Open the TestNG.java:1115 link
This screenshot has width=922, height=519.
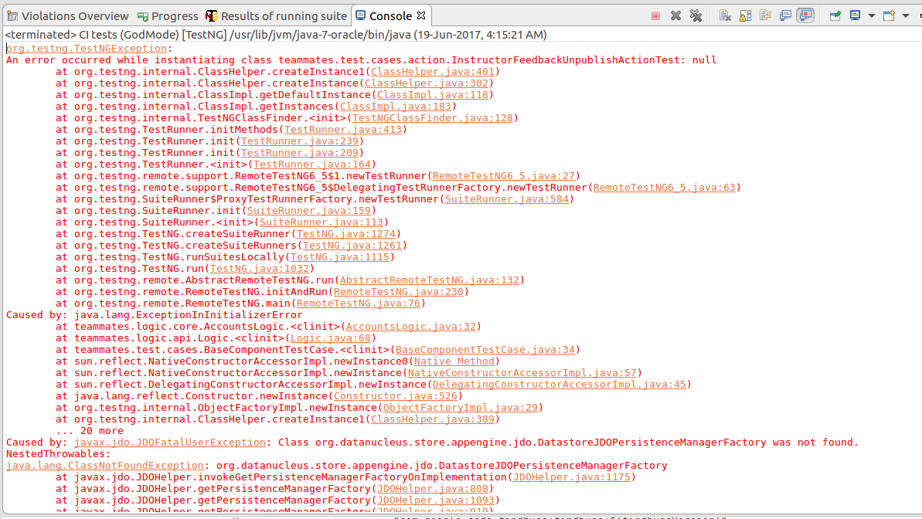coord(340,257)
